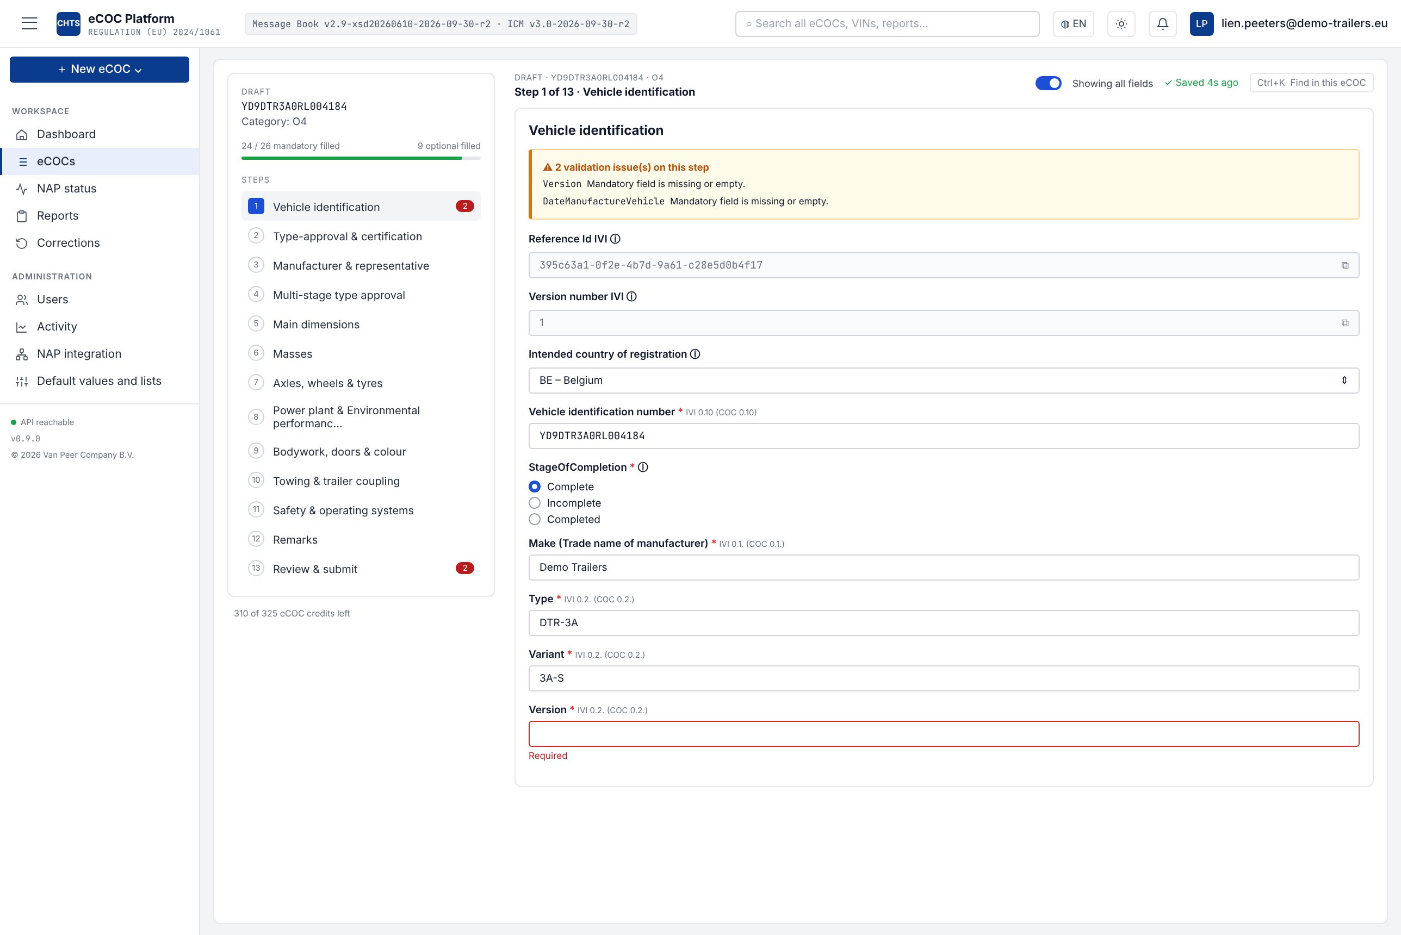
Task: Open the Intended country of registration dropdown
Action: click(x=944, y=381)
